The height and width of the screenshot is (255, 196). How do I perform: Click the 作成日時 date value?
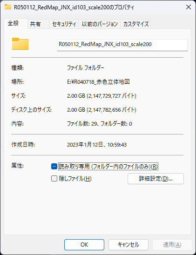click(x=97, y=145)
